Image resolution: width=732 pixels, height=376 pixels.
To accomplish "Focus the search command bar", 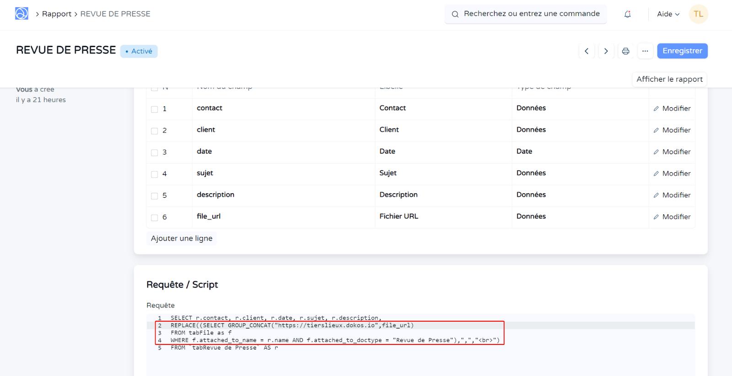I will (526, 14).
